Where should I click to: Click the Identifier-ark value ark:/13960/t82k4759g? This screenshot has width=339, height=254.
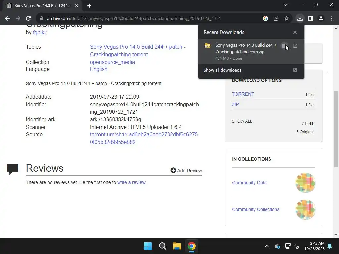click(x=116, y=120)
